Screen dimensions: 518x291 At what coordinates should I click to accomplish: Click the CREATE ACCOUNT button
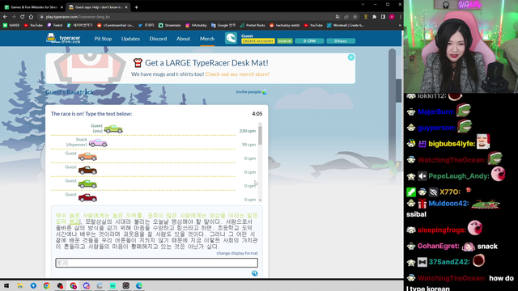(258, 41)
